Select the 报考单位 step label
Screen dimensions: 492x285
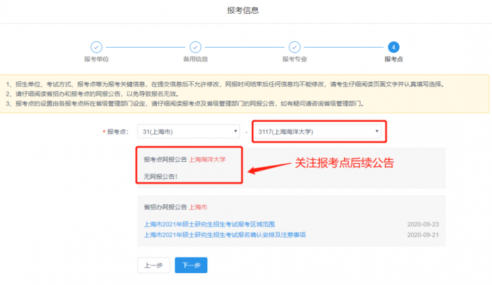(x=96, y=60)
